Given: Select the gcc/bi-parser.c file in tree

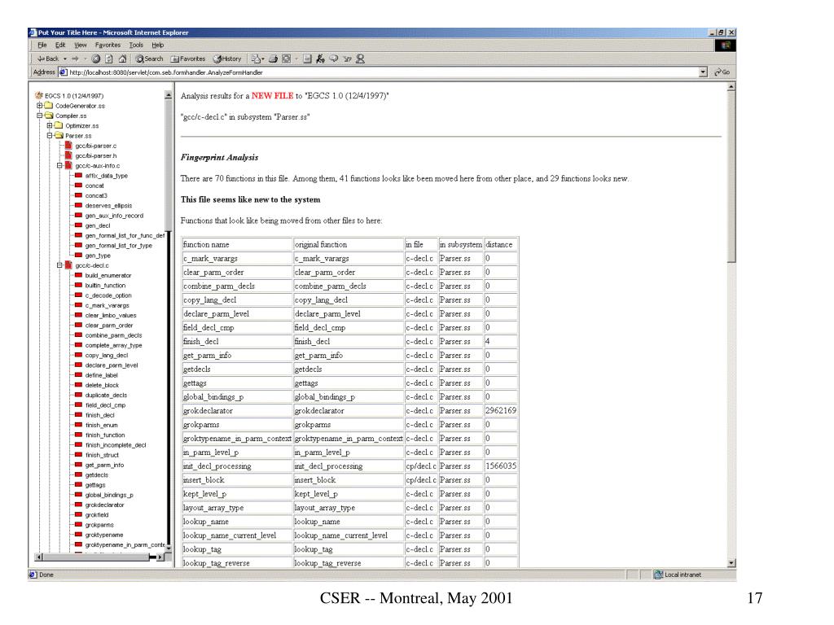Looking at the screenshot, I should click(96, 146).
